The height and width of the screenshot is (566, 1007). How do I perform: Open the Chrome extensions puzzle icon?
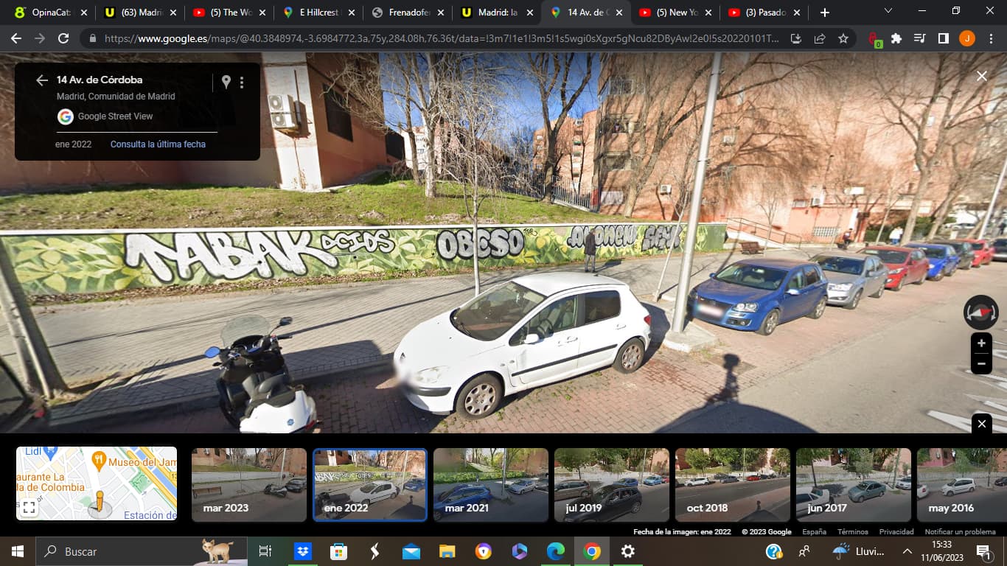(x=896, y=39)
